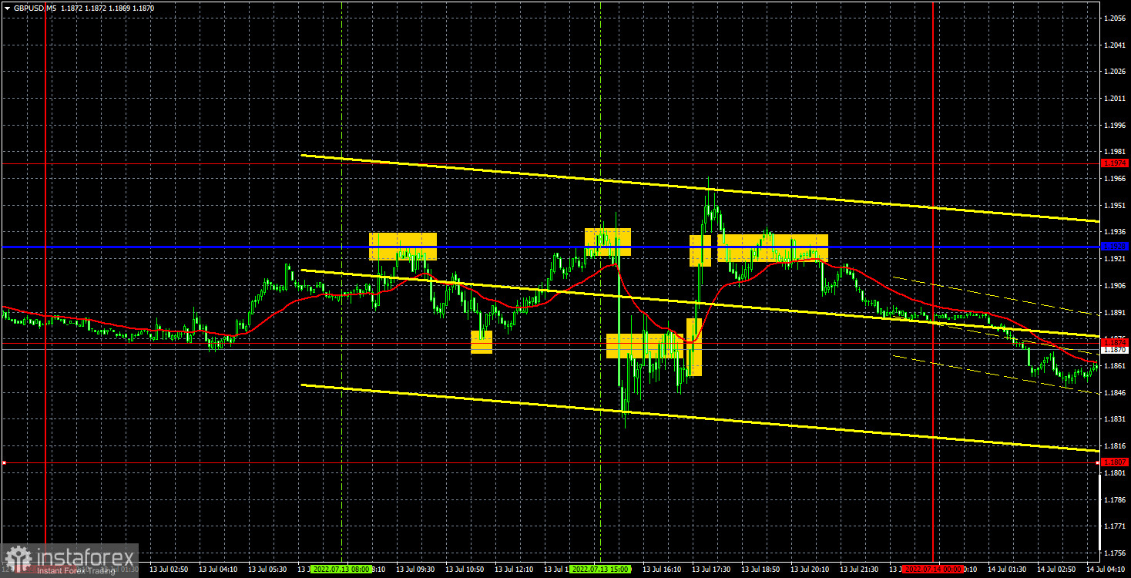
Task: Click the 13 Jul 20:10 time label
Action: tap(810, 570)
